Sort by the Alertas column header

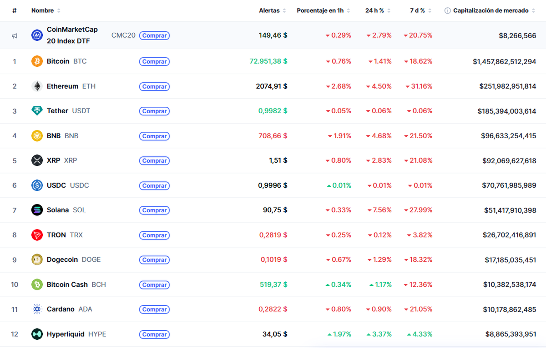(x=269, y=10)
